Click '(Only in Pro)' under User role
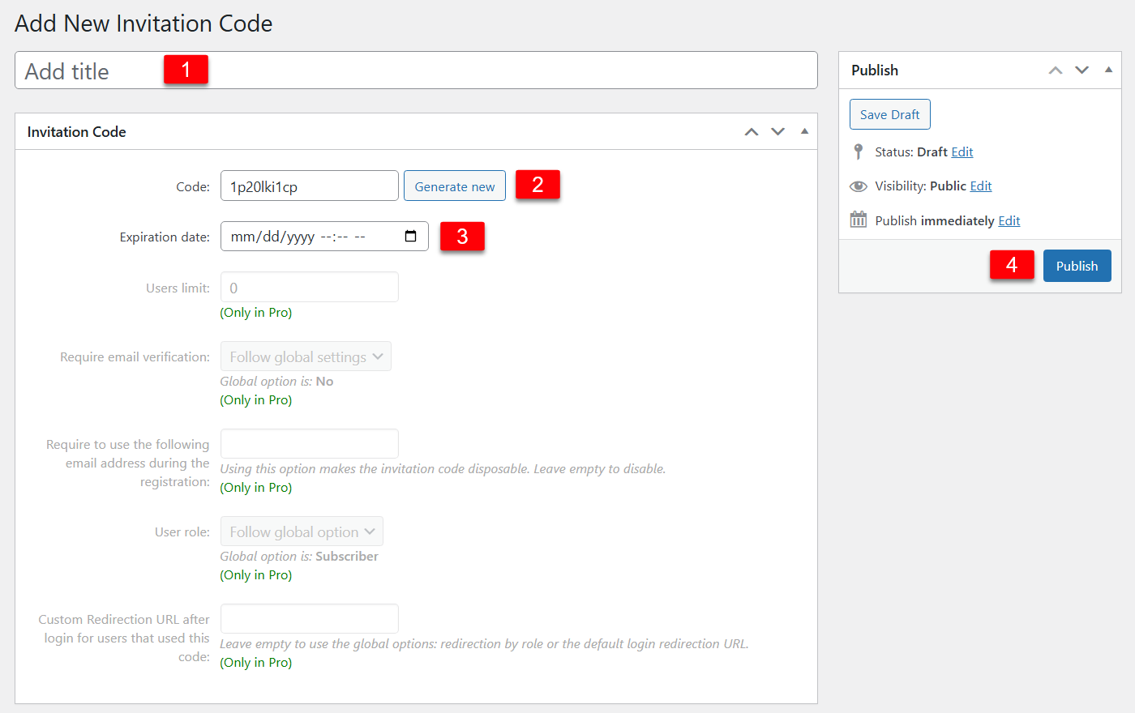 click(256, 574)
